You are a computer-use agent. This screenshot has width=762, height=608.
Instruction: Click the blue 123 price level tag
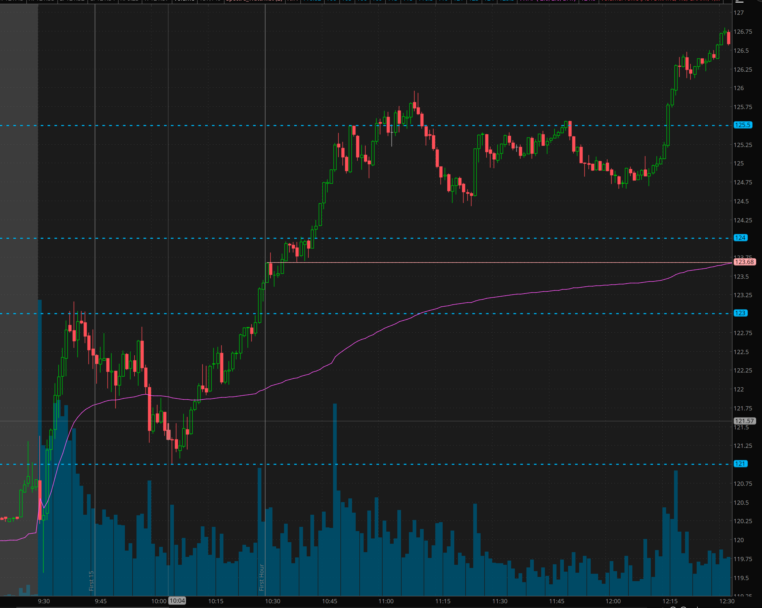(x=740, y=313)
